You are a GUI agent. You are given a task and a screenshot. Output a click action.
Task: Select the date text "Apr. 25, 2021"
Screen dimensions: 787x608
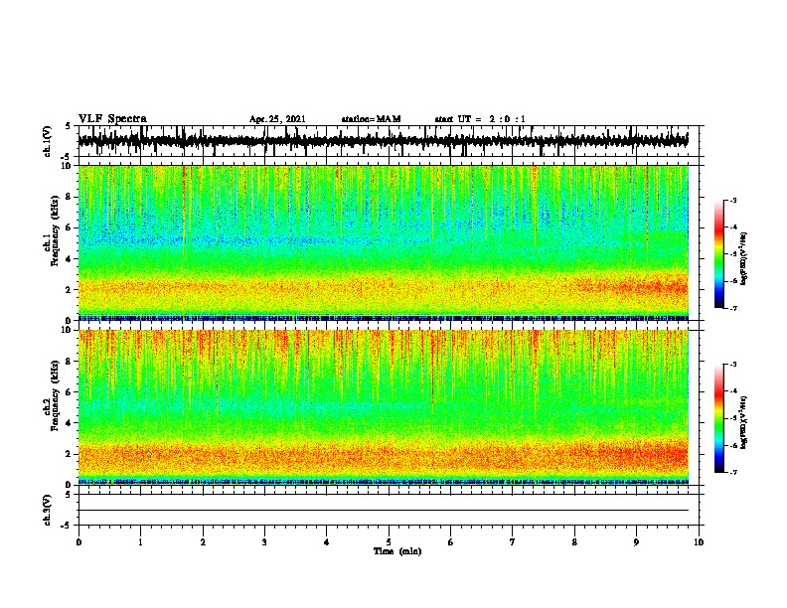(277, 119)
